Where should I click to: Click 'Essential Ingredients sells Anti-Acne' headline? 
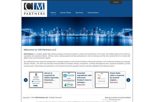pyautogui.click(x=84, y=78)
